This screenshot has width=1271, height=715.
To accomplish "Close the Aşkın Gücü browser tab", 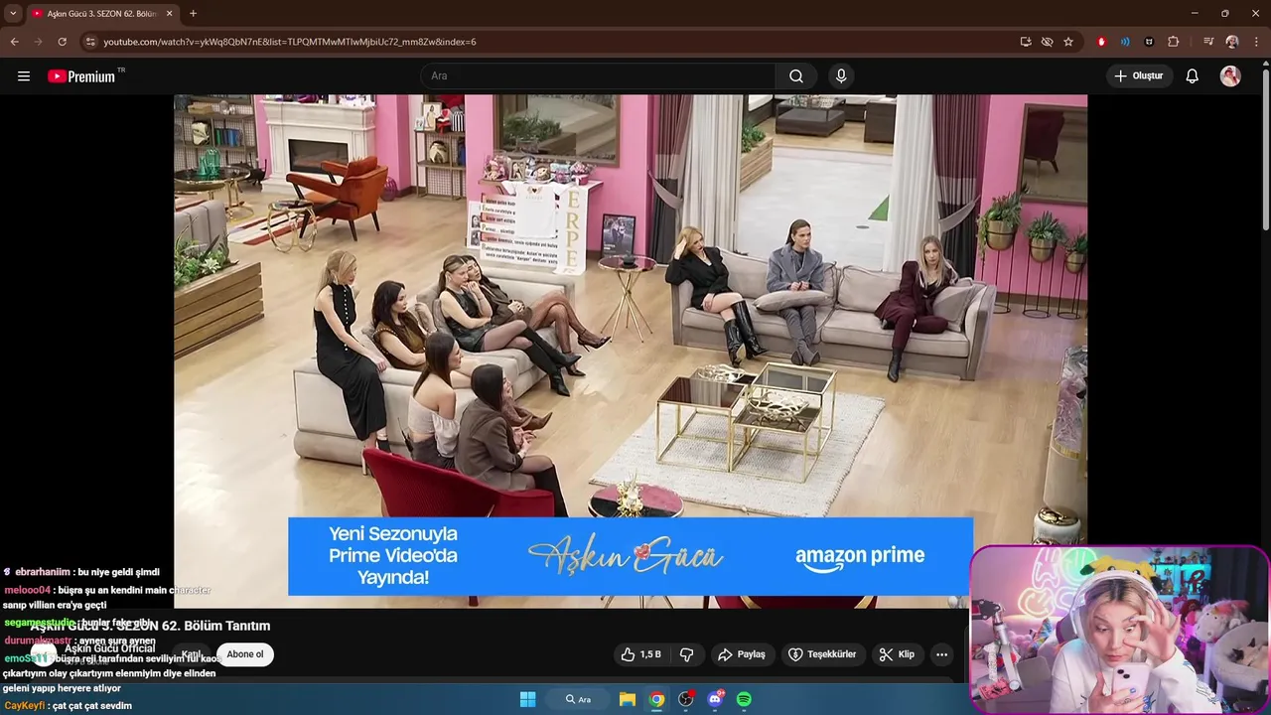I will point(169,14).
